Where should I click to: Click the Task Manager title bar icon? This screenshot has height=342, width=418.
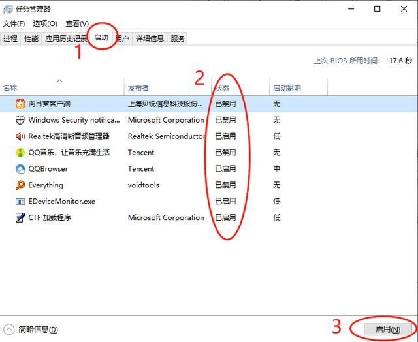tap(8, 9)
